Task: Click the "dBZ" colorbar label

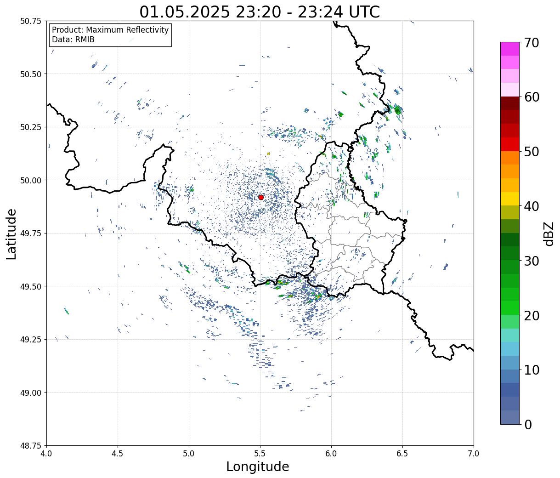Action: click(548, 233)
